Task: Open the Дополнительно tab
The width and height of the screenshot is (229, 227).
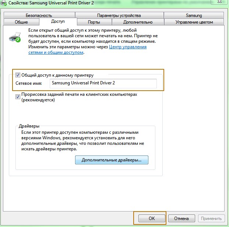Action: pos(138,22)
